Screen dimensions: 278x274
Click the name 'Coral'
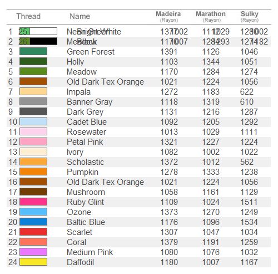77,242
